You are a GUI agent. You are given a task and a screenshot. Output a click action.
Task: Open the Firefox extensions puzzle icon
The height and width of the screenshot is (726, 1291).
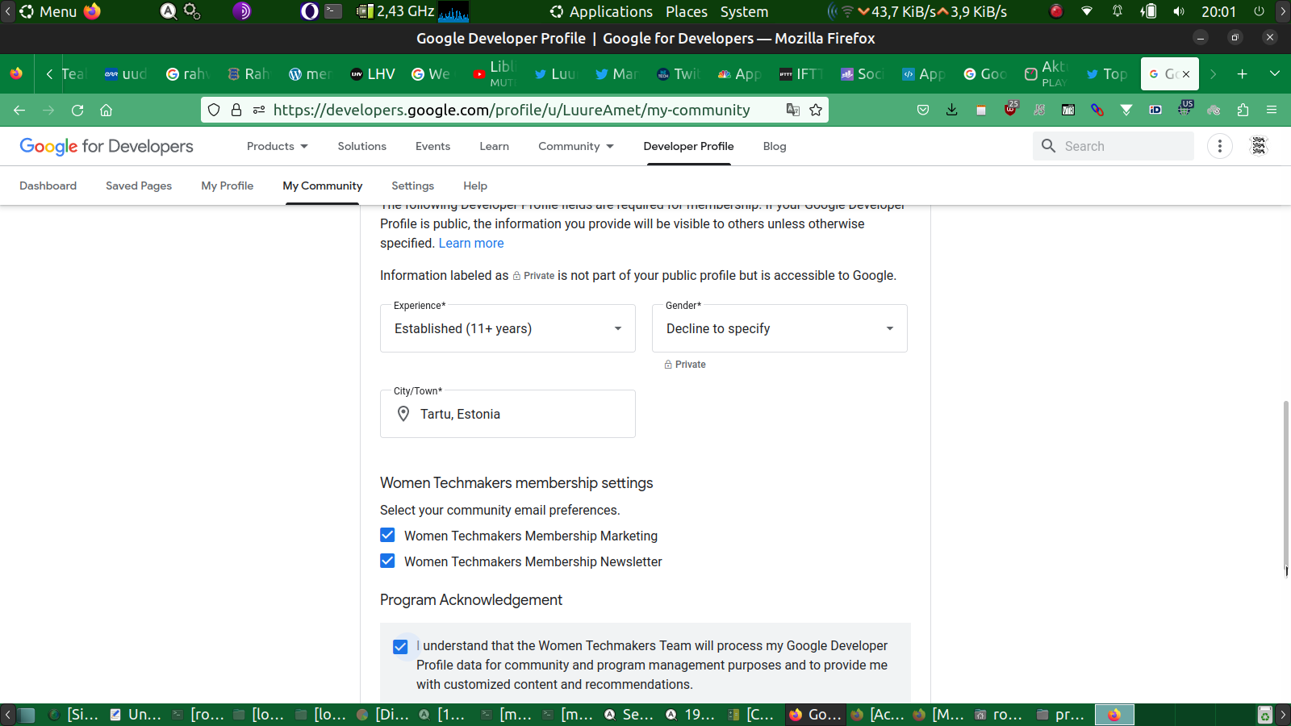[x=1243, y=110]
